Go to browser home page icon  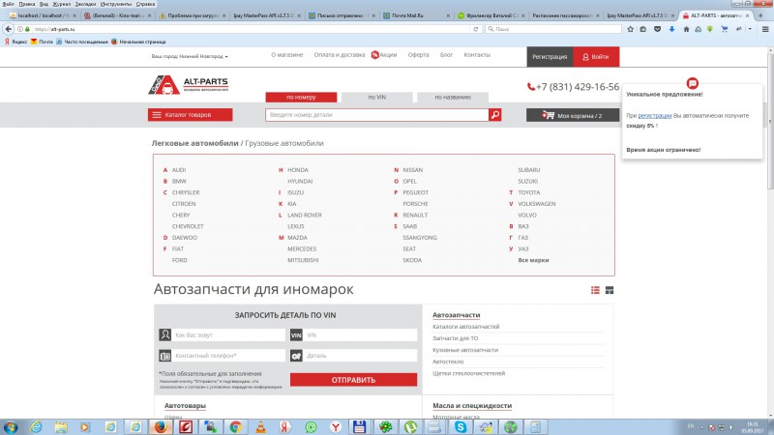[686, 29]
